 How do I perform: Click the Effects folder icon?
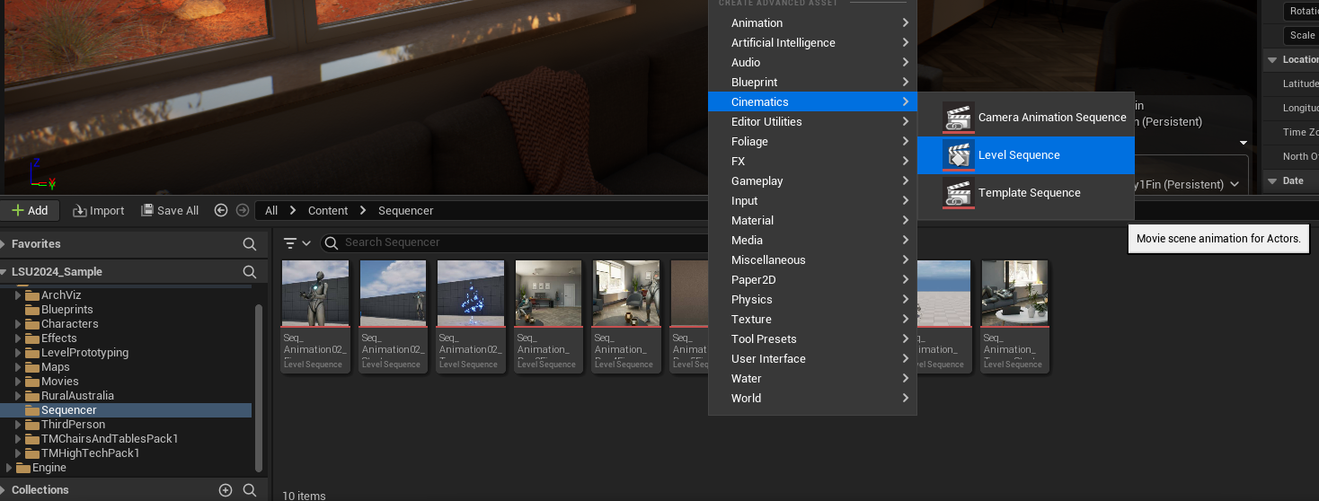(32, 338)
